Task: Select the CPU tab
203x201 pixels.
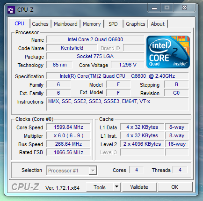Action: coord(20,23)
